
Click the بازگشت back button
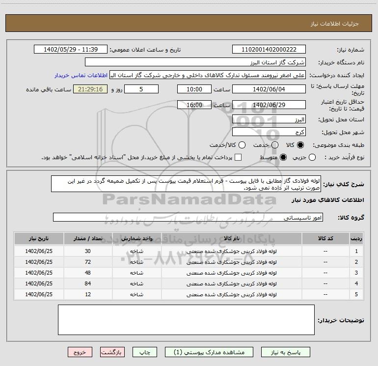tap(112, 352)
